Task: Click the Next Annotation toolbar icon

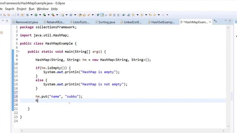Action: pyautogui.click(x=133, y=15)
